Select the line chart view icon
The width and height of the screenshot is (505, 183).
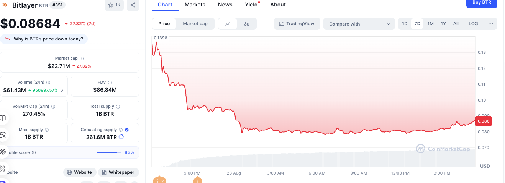[x=228, y=24]
